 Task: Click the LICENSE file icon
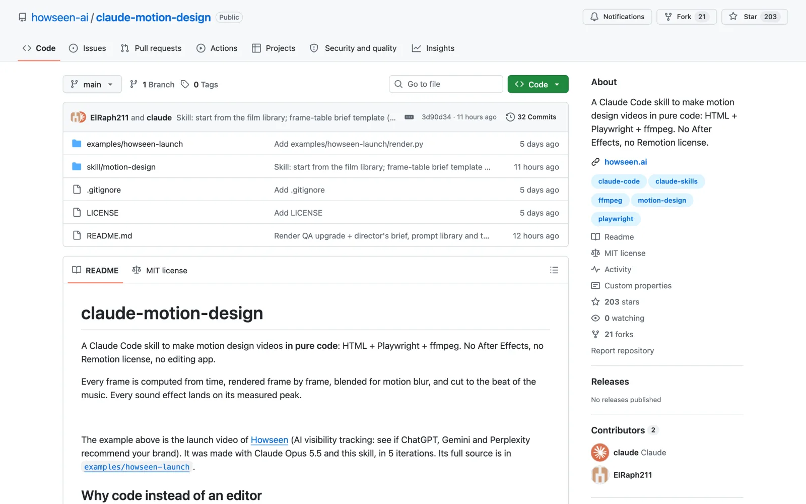(x=77, y=212)
